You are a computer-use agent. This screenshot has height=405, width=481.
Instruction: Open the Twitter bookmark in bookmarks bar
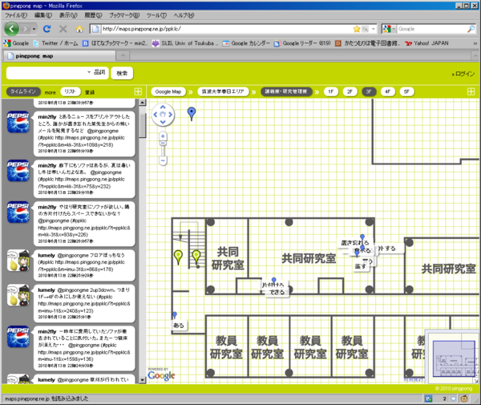[x=55, y=43]
